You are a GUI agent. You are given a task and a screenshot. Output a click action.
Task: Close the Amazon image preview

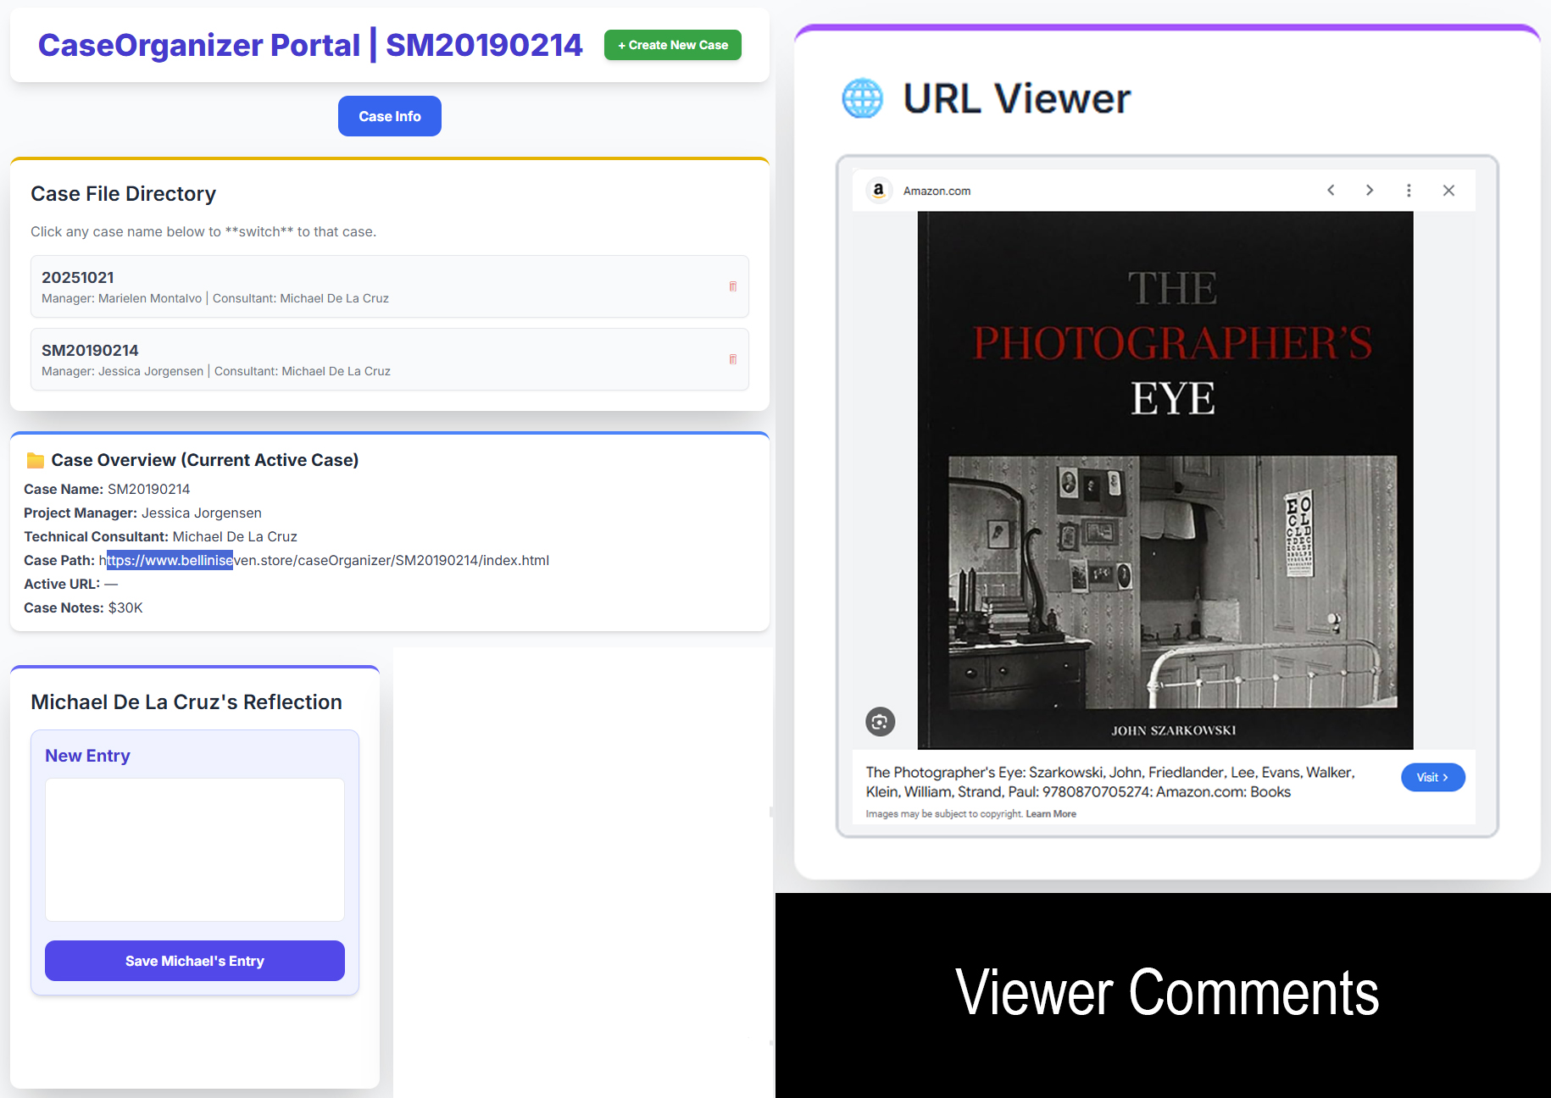click(1448, 191)
